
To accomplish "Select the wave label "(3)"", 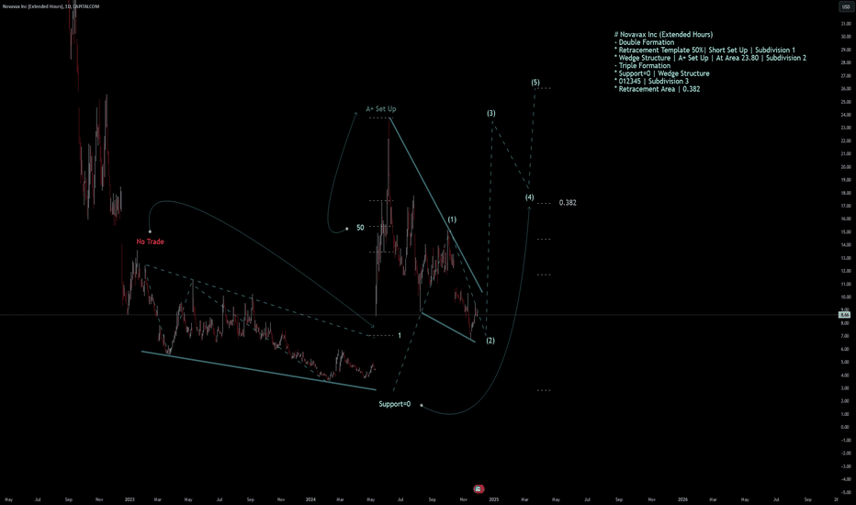I will tap(491, 113).
